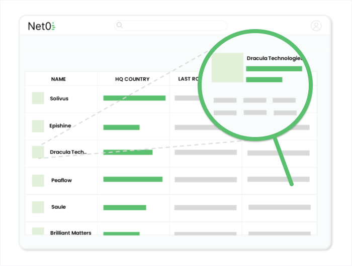Click the Dracula Technologies title in magnified view
Screen dimensions: 352x266
(x=275, y=58)
